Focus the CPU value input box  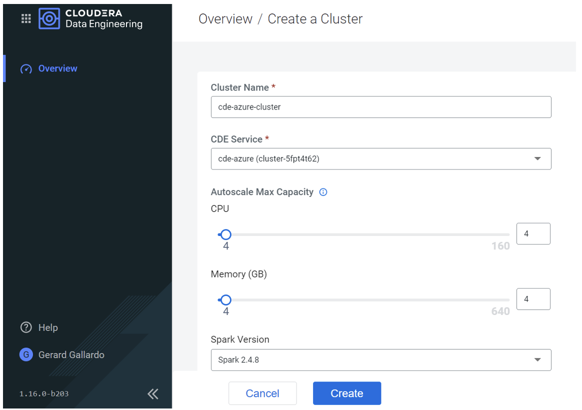point(533,234)
